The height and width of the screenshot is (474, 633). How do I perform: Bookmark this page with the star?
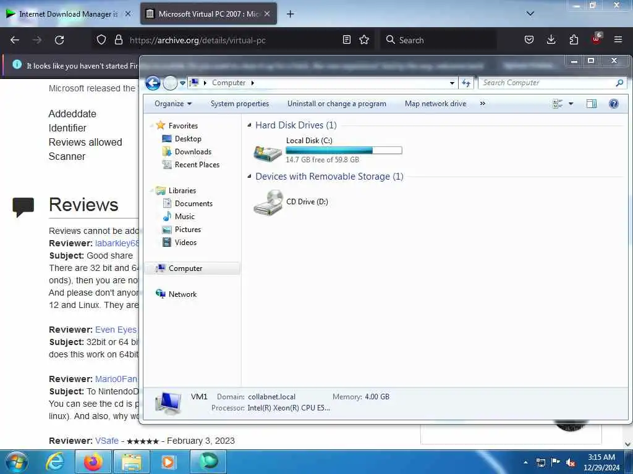364,39
